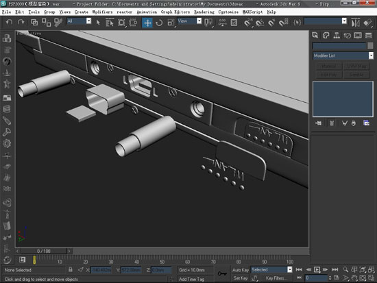Open the MAXScript menu
Screen dimensions: 377x283
click(252, 12)
